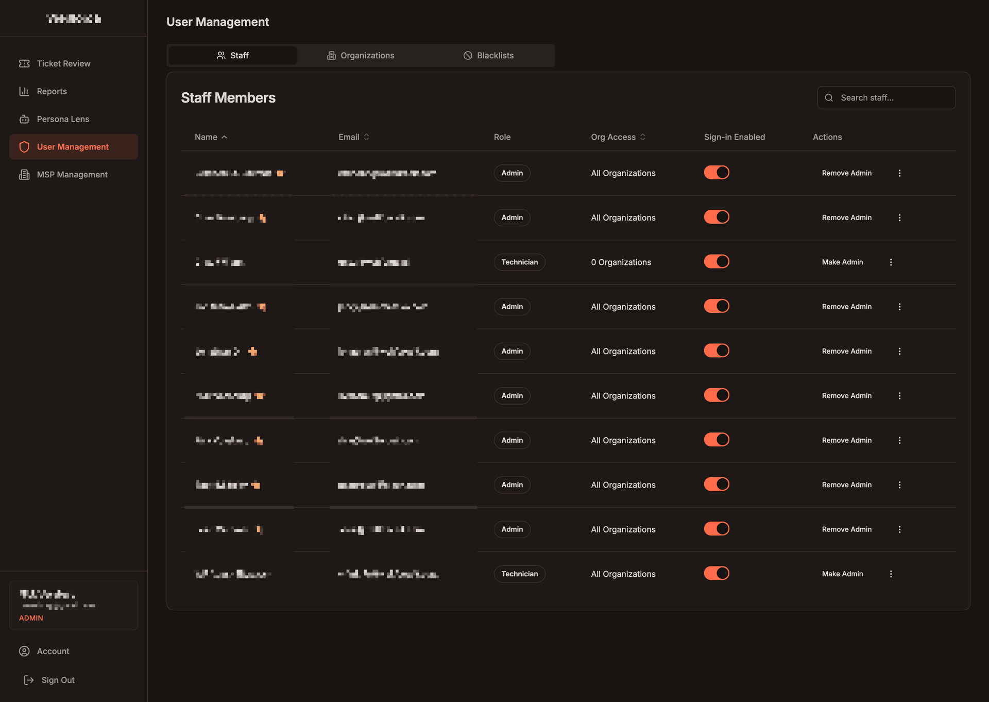
Task: Click Remove Admin on the second row
Action: tap(846, 217)
